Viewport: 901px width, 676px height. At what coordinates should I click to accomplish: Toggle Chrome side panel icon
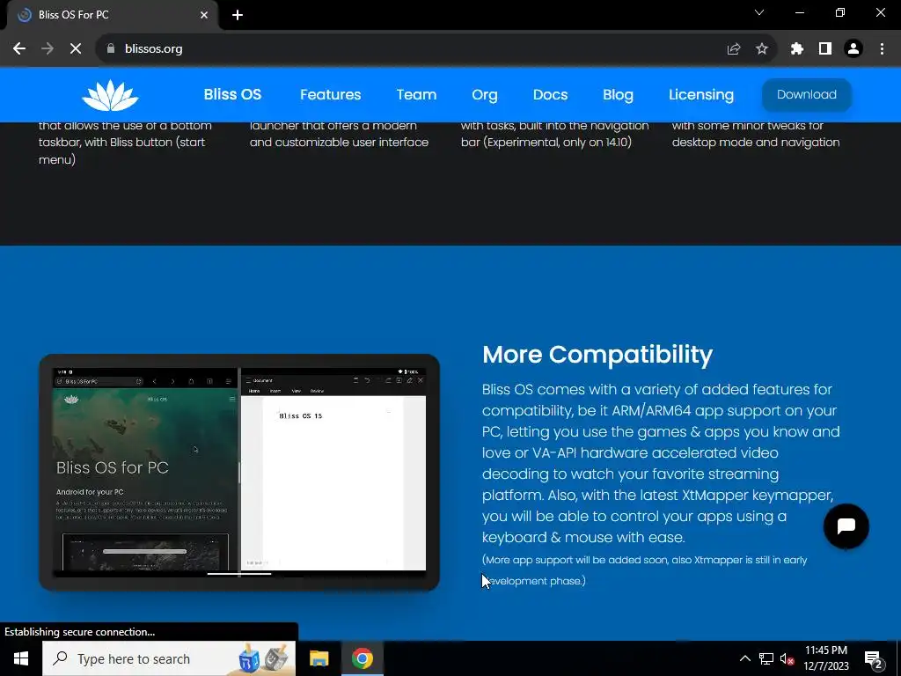coord(825,49)
